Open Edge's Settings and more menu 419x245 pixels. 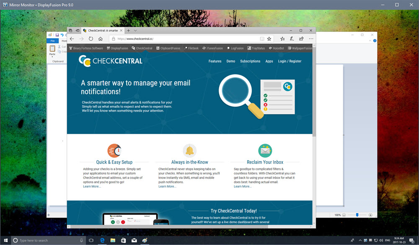point(310,38)
